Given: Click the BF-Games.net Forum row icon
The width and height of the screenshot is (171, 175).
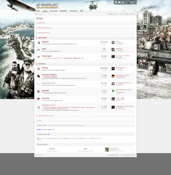Looking at the screenshot, I should (x=38, y=107).
